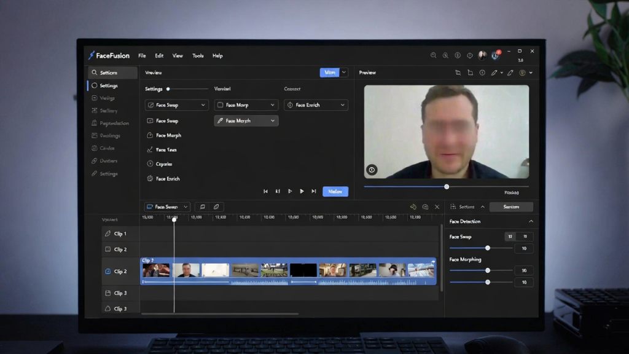Select option 12 in Face Swap segmented toggle
Viewport: 629px width, 354px height.
click(510, 237)
